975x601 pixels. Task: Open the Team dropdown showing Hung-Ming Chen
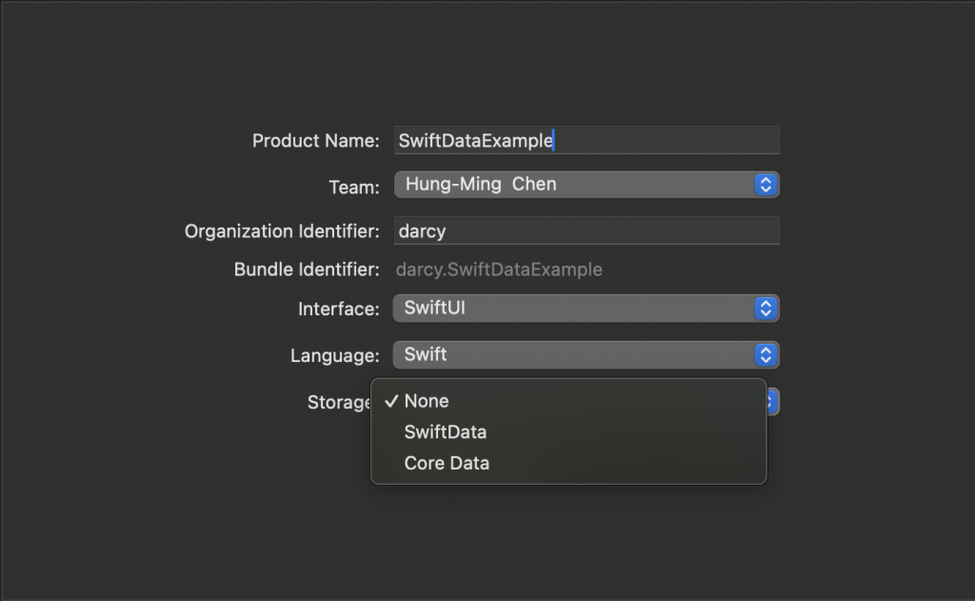(x=571, y=185)
